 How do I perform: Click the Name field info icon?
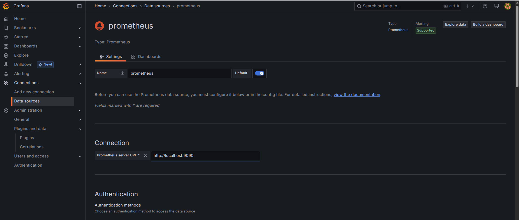[x=122, y=73]
